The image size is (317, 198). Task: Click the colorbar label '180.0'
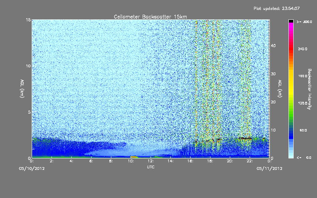(303, 76)
